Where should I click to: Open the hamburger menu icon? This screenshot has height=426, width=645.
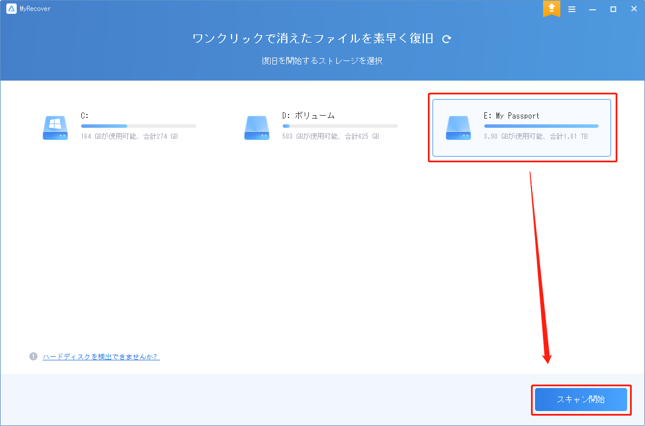coord(572,9)
